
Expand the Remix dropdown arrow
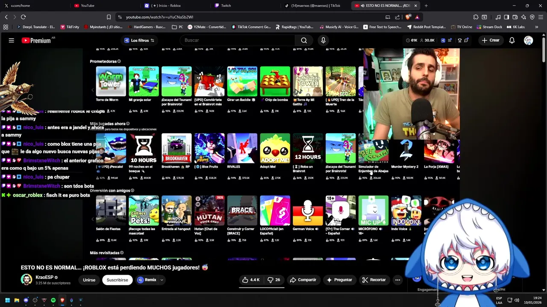tap(162, 280)
